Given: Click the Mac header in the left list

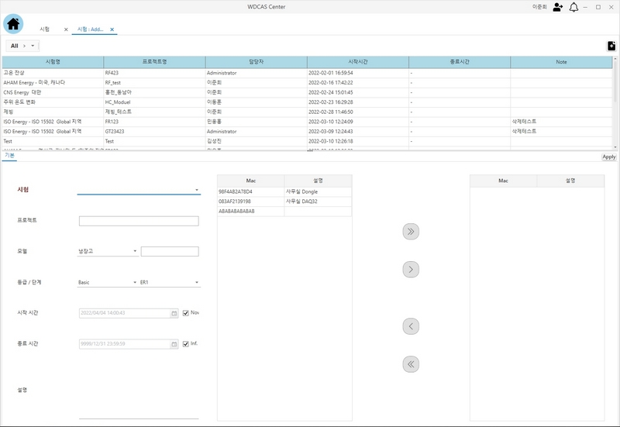Looking at the screenshot, I should click(250, 181).
